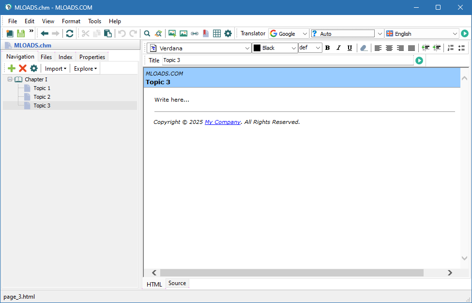The width and height of the screenshot is (472, 303).
Task: Click the My Company link
Action: (x=223, y=122)
